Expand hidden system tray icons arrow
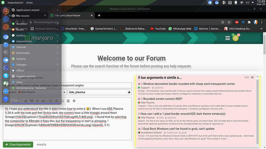Viewport: 266px width, 149px height. click(253, 3)
